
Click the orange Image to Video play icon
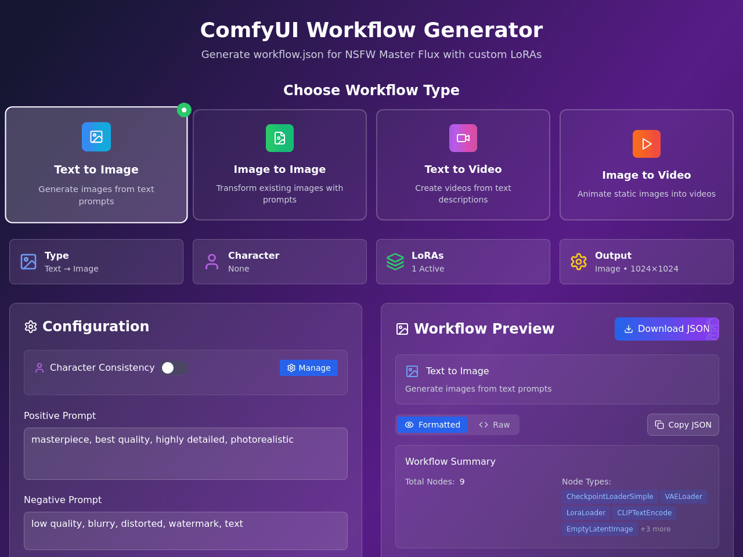647,144
